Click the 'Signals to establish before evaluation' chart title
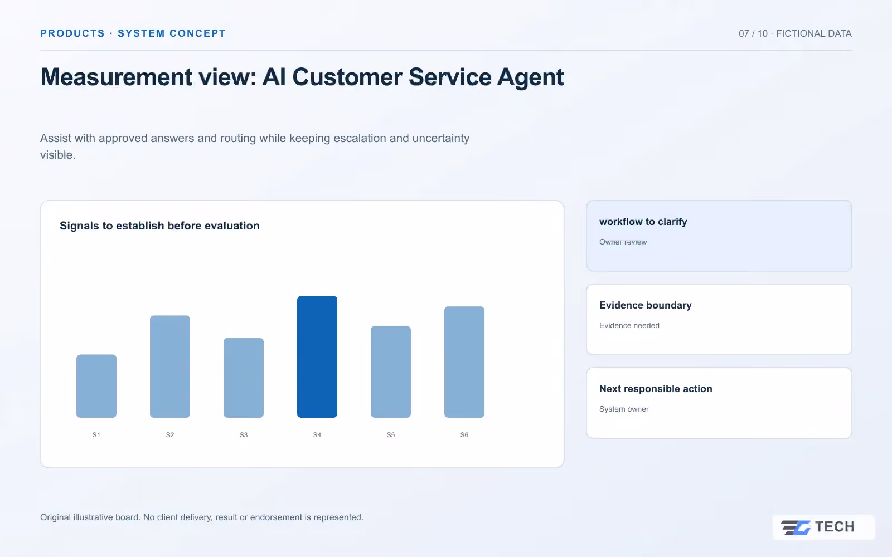The image size is (892, 557). pos(159,226)
